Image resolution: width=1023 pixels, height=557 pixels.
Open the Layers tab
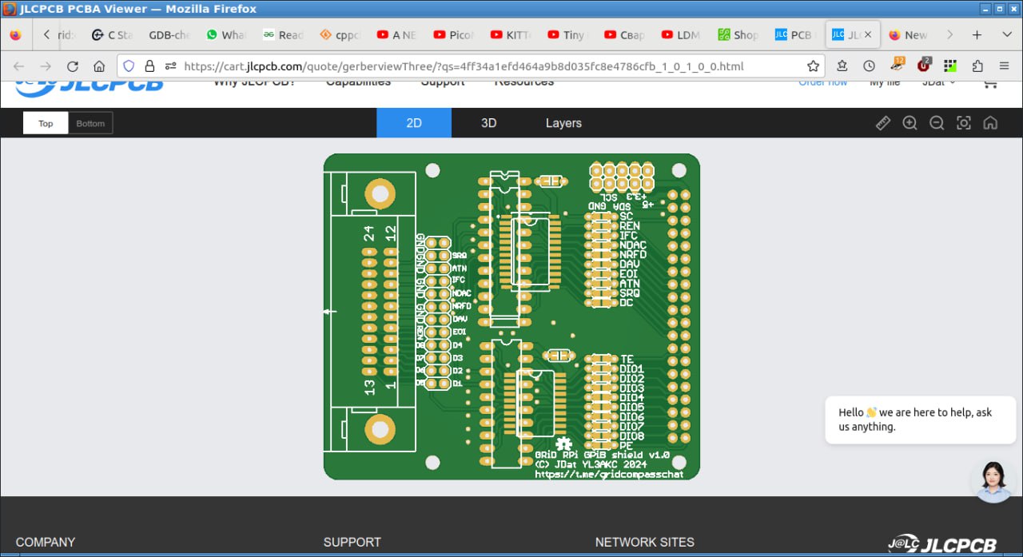pos(563,123)
